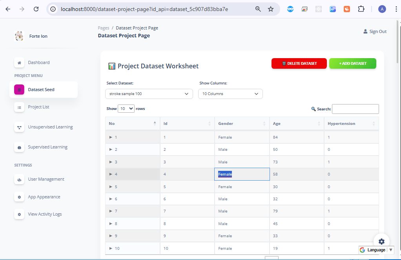Click the red Delete Dataset button
This screenshot has width=401, height=260.
click(x=299, y=64)
